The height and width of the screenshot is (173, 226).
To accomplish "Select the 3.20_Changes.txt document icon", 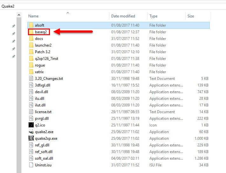I will tap(31, 79).
